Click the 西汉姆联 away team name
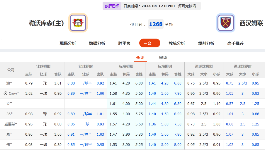Image resolution: width=265 pixels, height=150 pixels. click(251, 23)
